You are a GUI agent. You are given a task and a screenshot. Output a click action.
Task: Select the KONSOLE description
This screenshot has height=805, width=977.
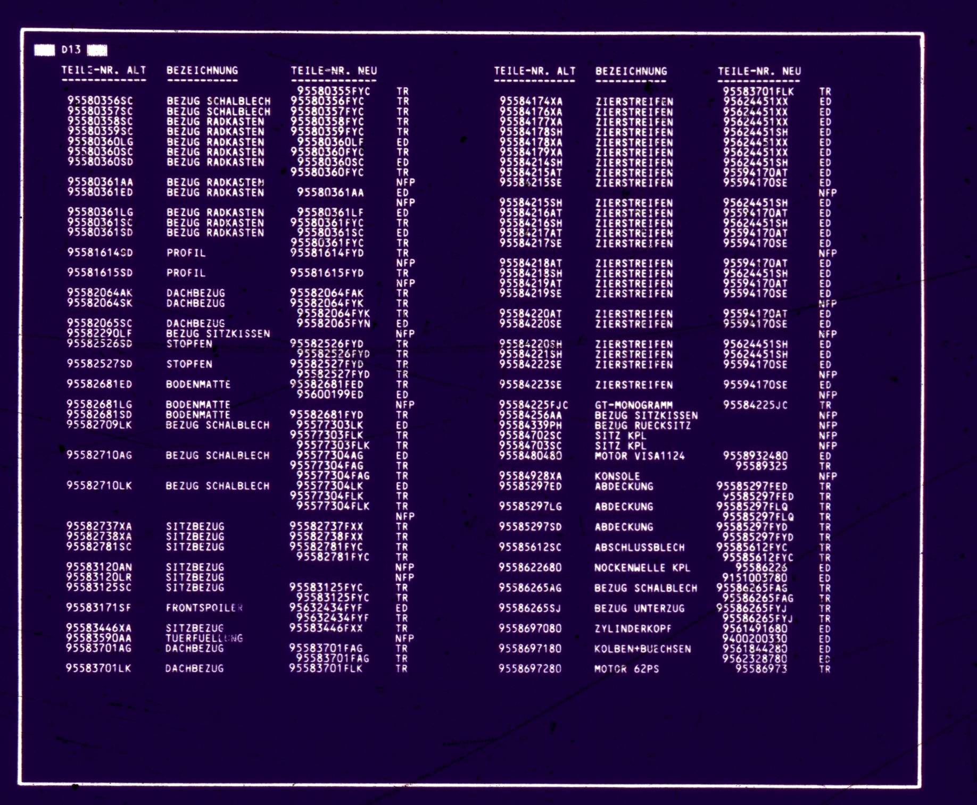(x=617, y=476)
